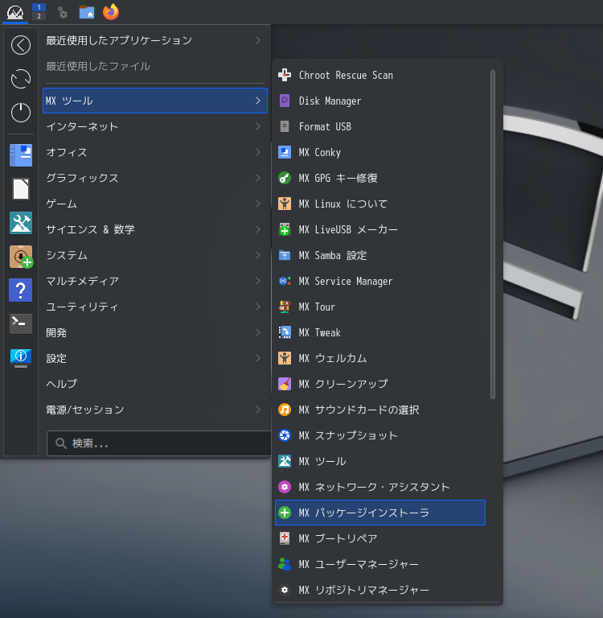Click the MX Conky icon
Viewport: 603px width, 618px height.
pyautogui.click(x=285, y=152)
